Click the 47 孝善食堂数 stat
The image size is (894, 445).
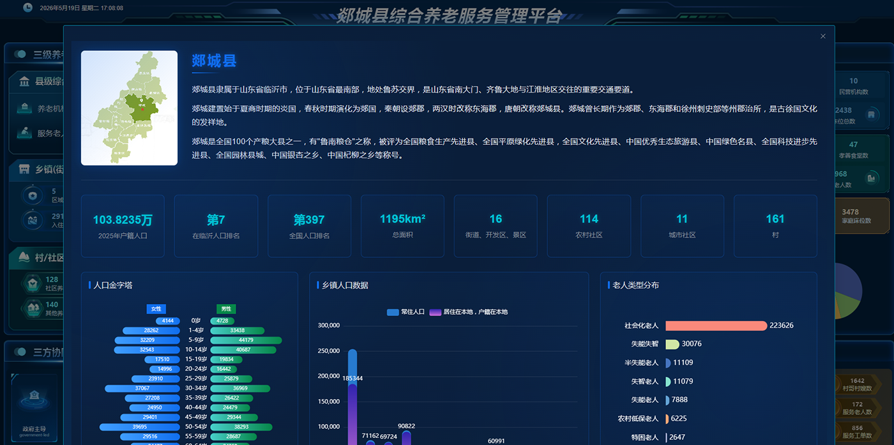pyautogui.click(x=854, y=150)
